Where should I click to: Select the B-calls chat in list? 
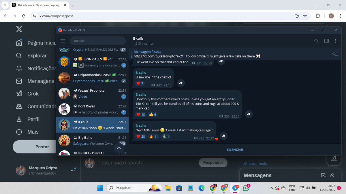coord(92,125)
